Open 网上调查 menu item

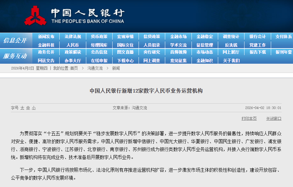152,61
